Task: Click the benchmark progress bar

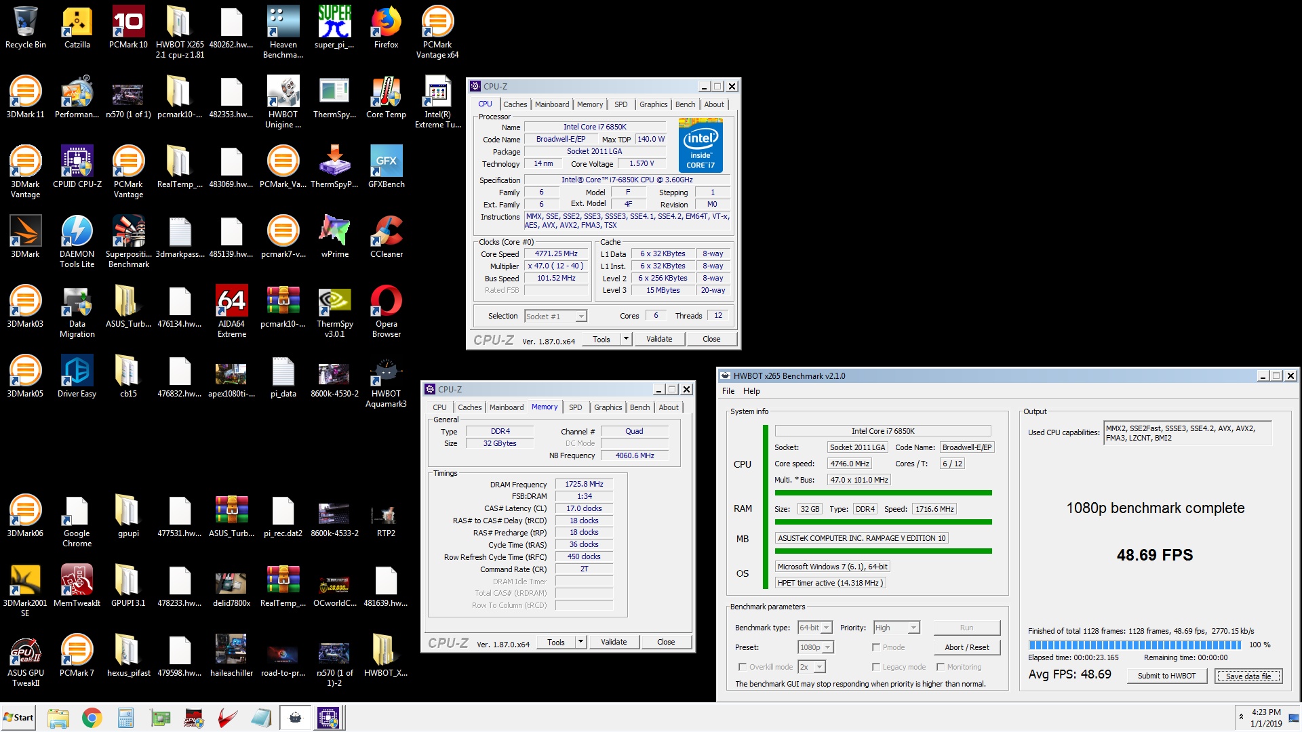Action: coord(1135,645)
